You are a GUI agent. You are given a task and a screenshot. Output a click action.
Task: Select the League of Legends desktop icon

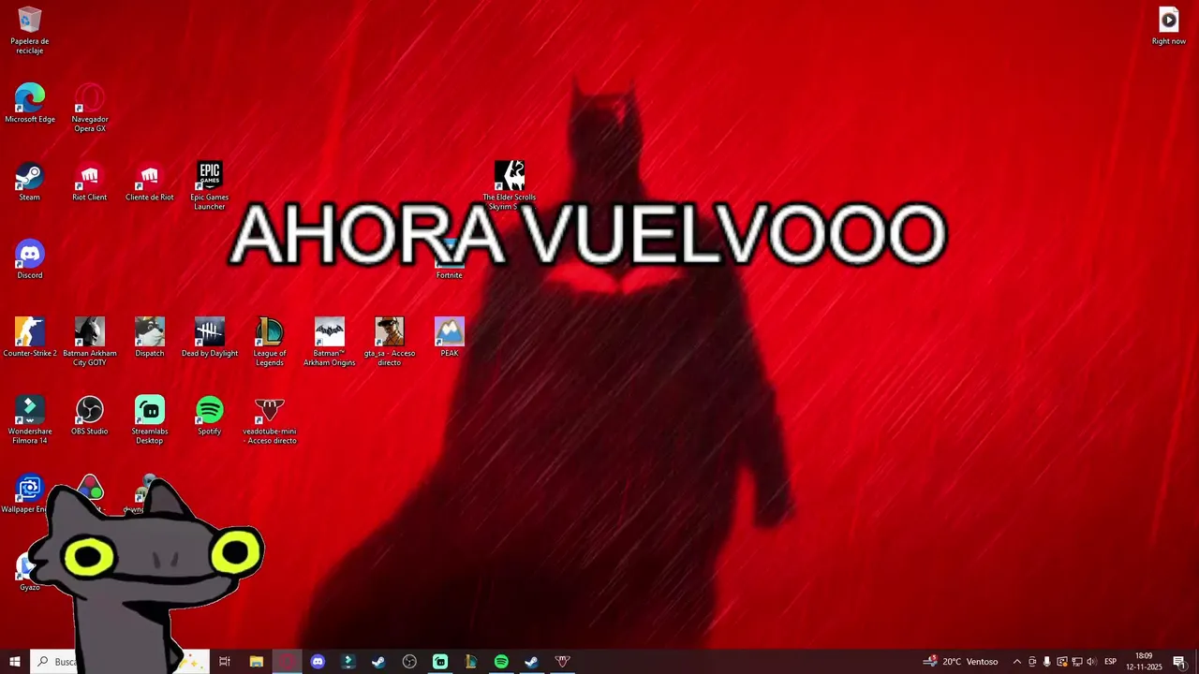click(x=270, y=342)
